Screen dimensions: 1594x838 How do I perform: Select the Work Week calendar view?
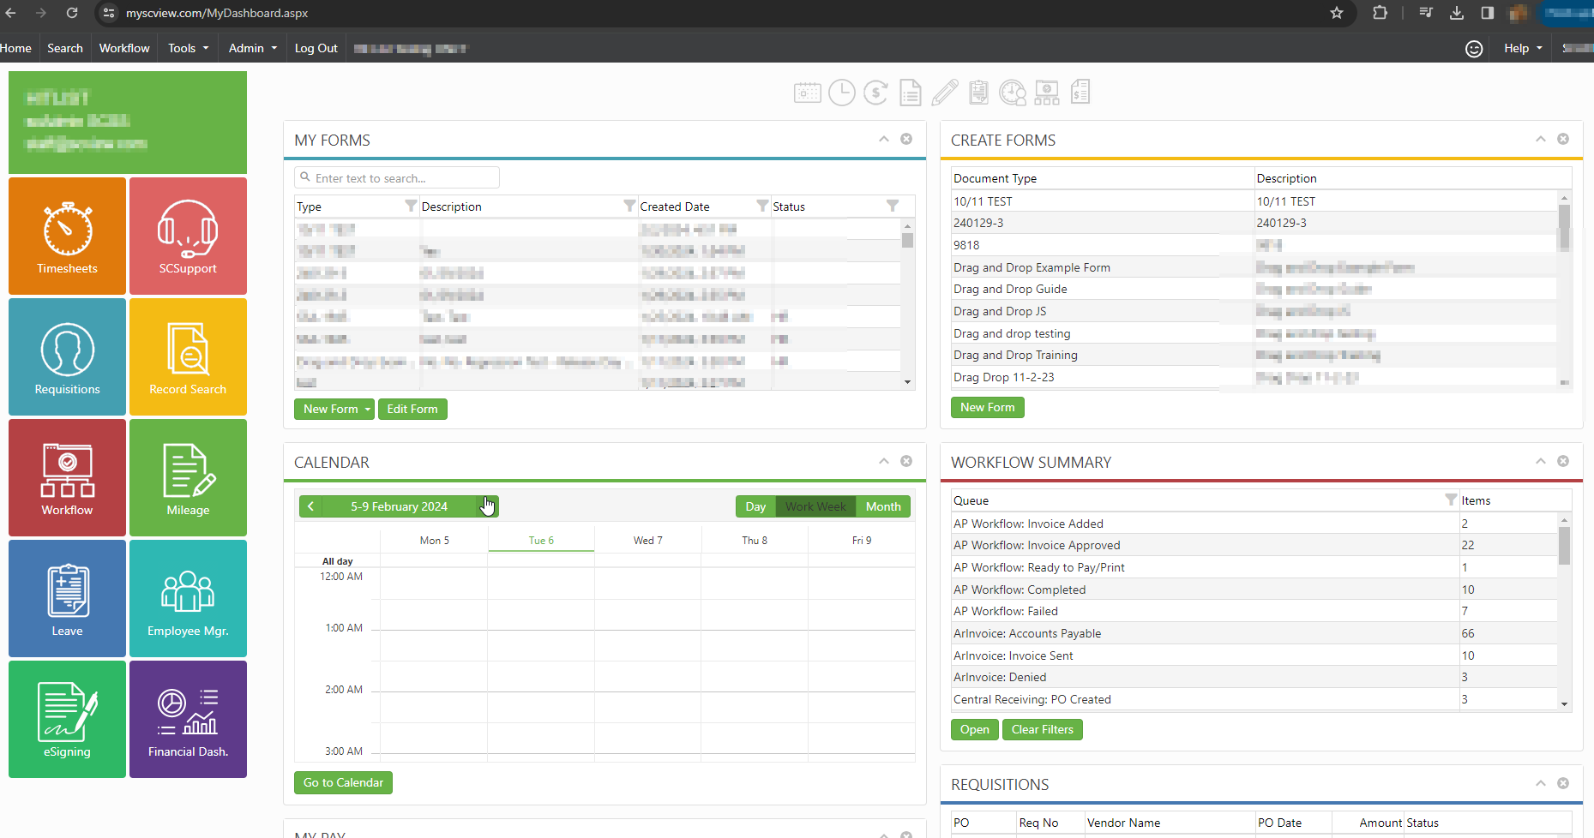[x=815, y=506]
